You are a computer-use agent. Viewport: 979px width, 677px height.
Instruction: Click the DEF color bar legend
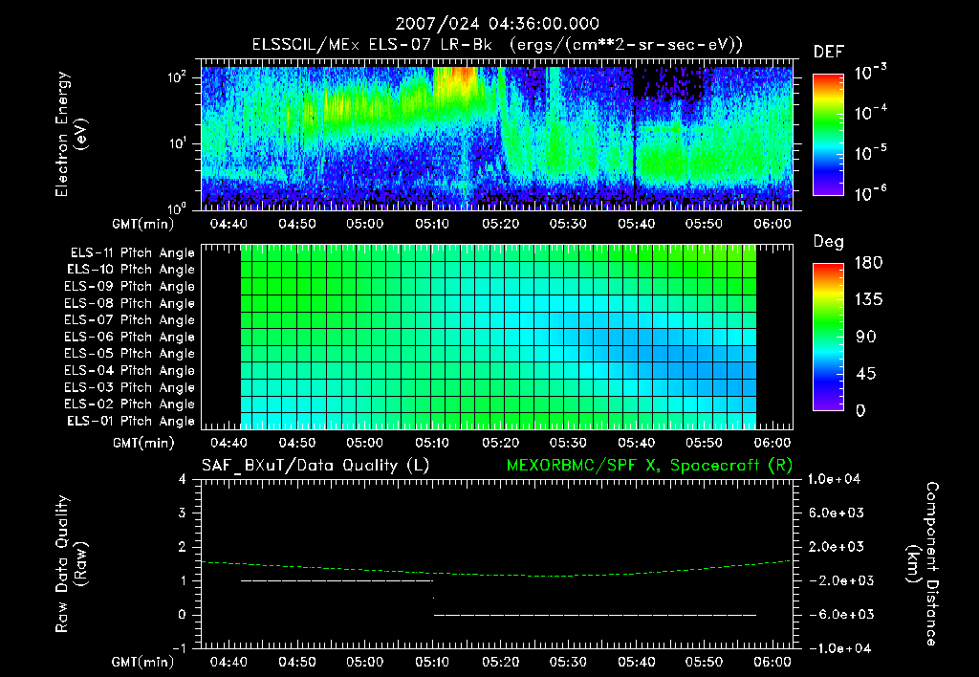[x=828, y=135]
